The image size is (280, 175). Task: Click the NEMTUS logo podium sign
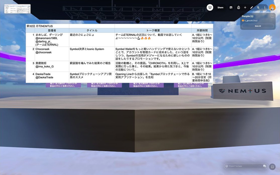pyautogui.click(x=242, y=91)
